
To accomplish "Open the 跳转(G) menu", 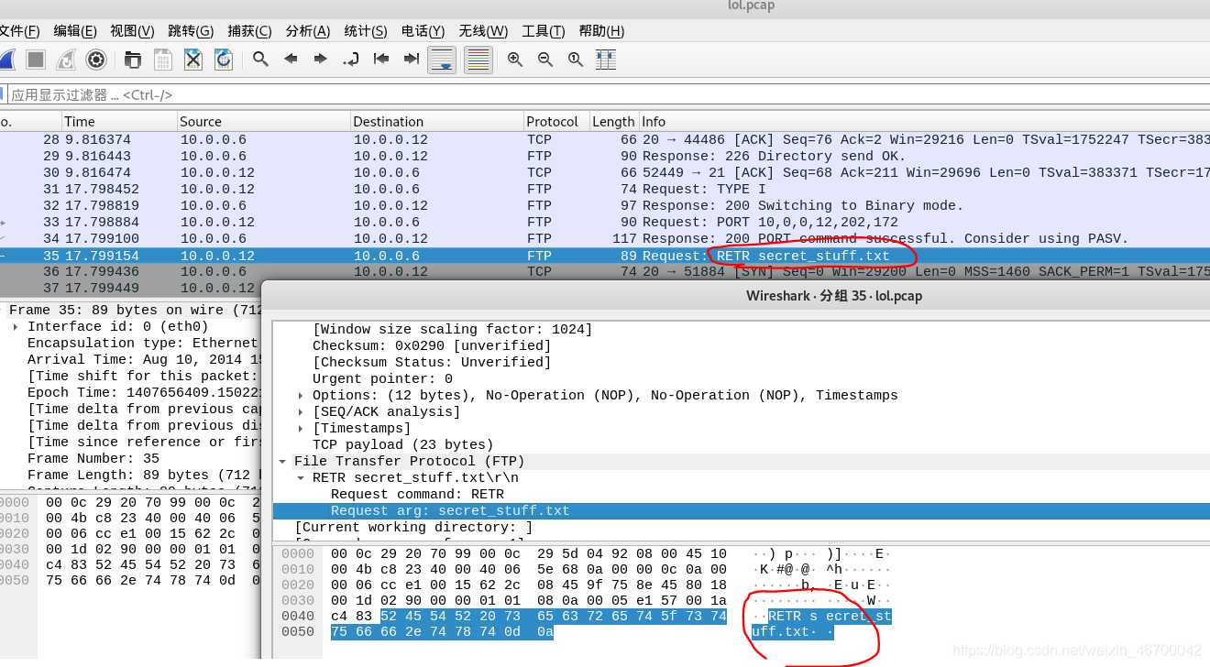I will point(191,31).
